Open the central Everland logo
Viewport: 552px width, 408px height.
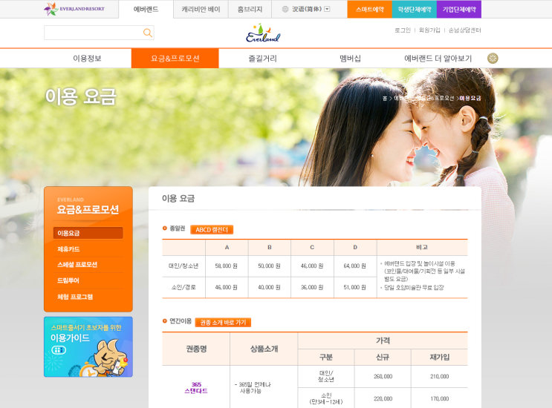coord(263,33)
